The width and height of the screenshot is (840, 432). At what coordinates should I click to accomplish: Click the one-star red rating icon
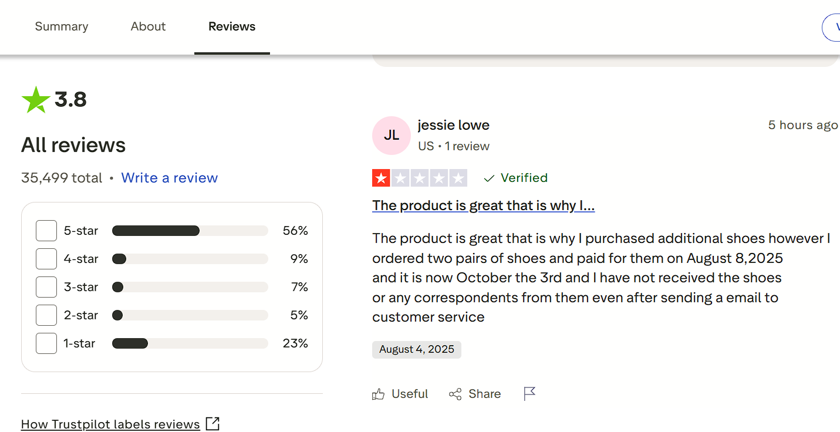(x=382, y=178)
